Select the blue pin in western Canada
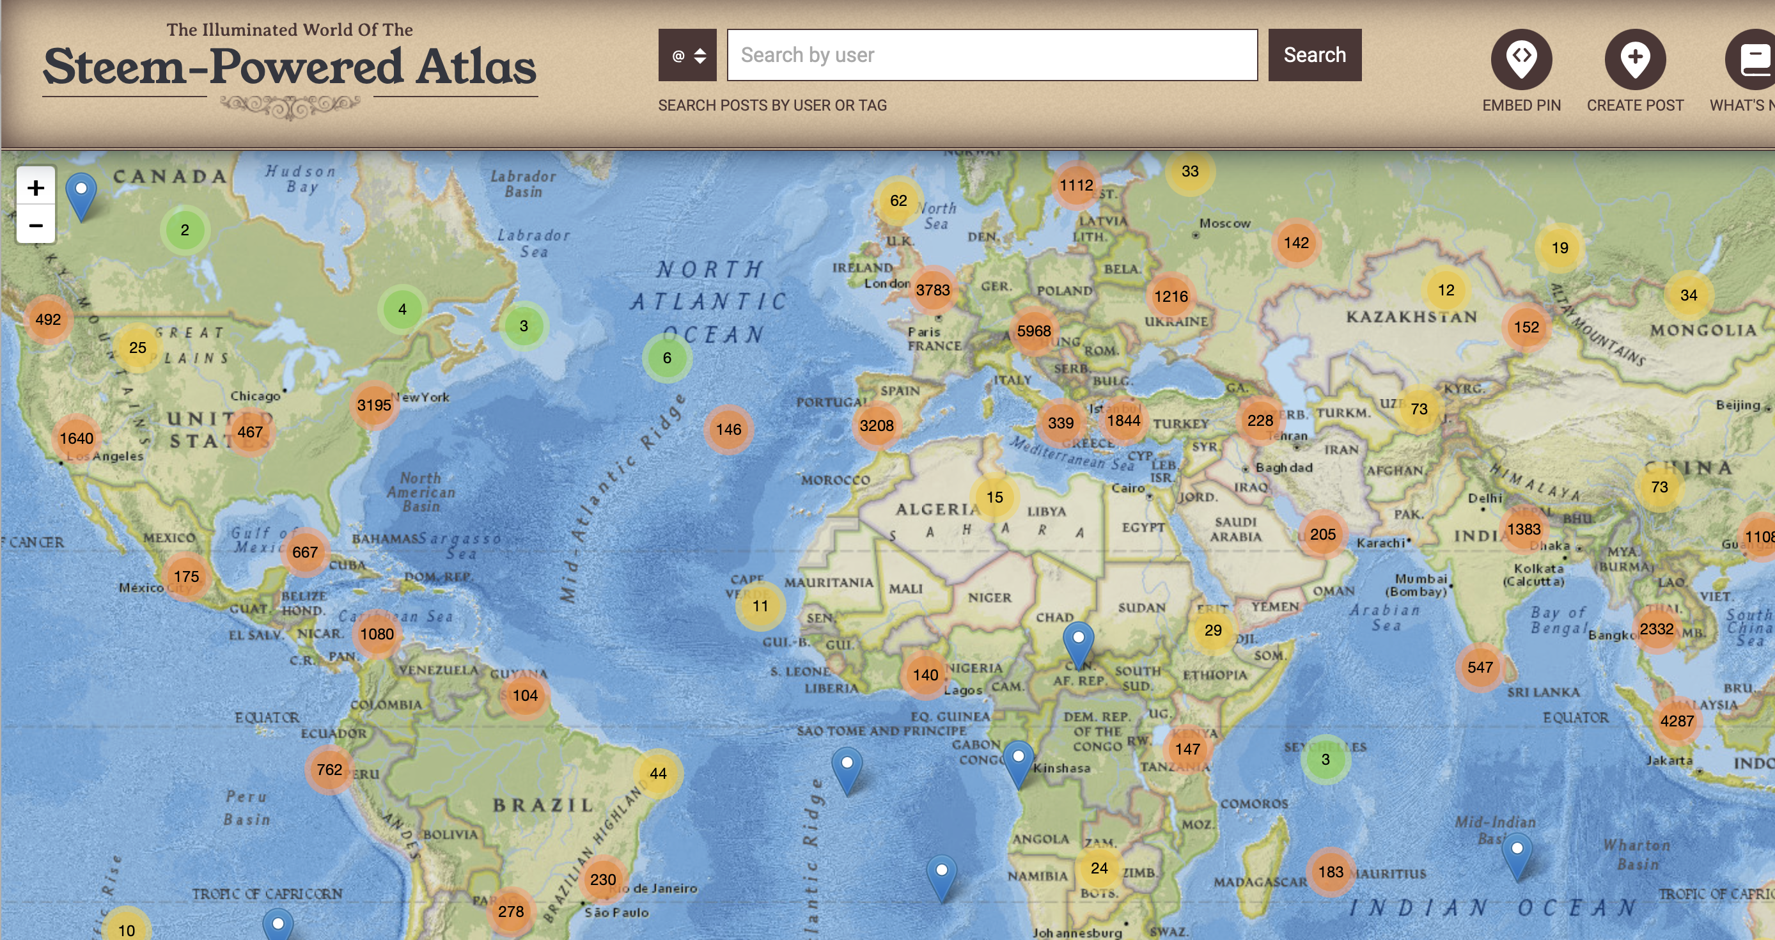 tap(81, 196)
